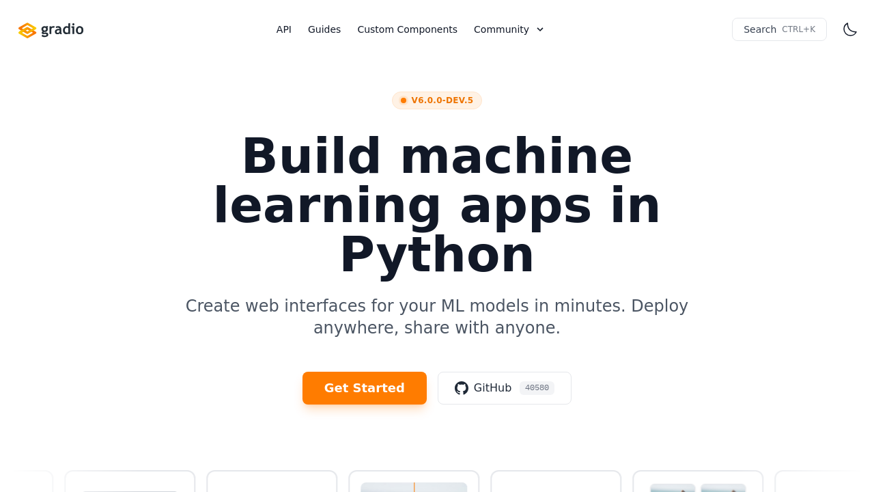Viewport: 874px width, 492px height.
Task: Toggle dark mode with moon icon
Action: pos(850,29)
